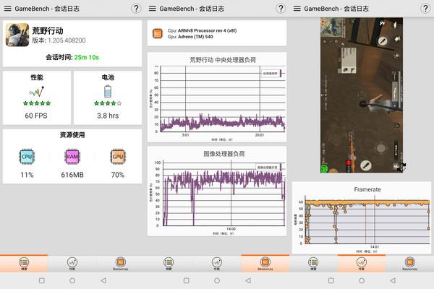Select the performance tab in right panel

click(x=362, y=264)
